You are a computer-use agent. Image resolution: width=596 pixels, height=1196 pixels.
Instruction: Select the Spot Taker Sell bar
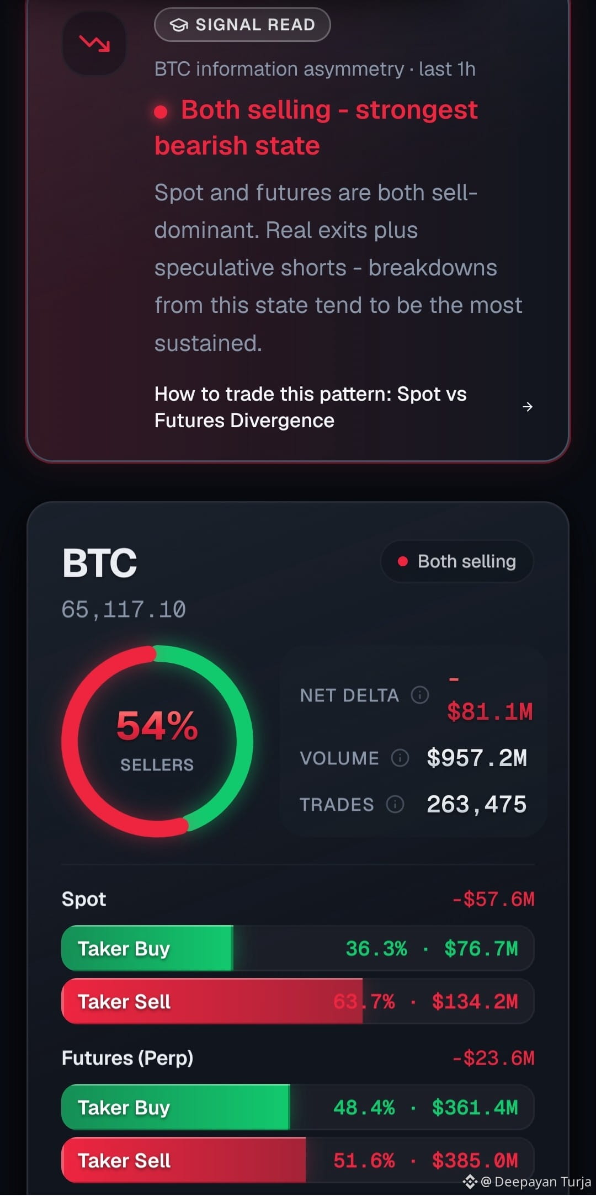[x=298, y=1001]
